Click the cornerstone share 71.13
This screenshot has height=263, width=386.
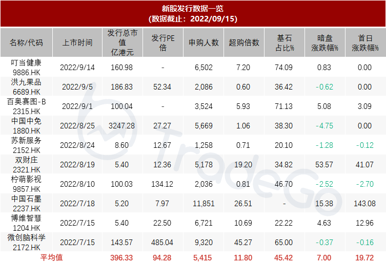(x=283, y=106)
